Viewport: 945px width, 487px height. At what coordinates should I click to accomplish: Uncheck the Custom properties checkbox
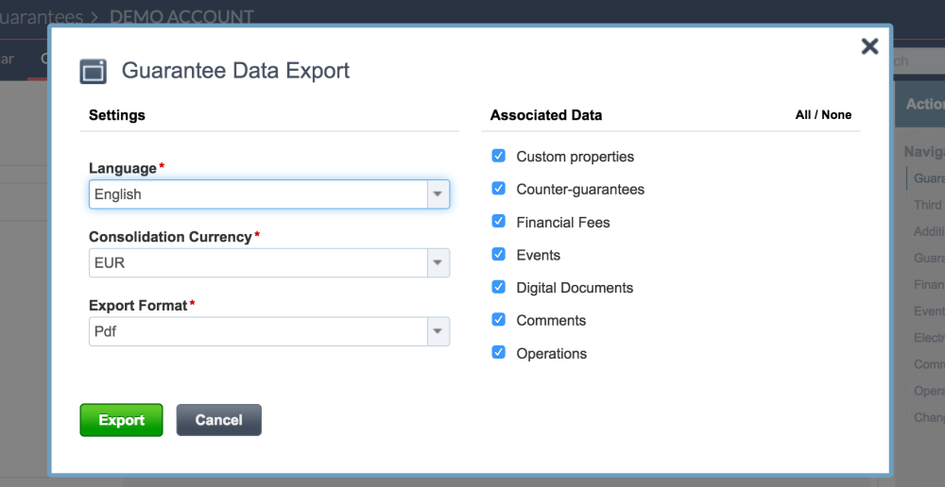(498, 156)
